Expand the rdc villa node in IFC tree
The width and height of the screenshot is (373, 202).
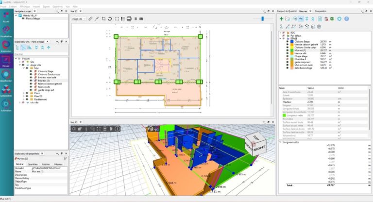coord(20,102)
